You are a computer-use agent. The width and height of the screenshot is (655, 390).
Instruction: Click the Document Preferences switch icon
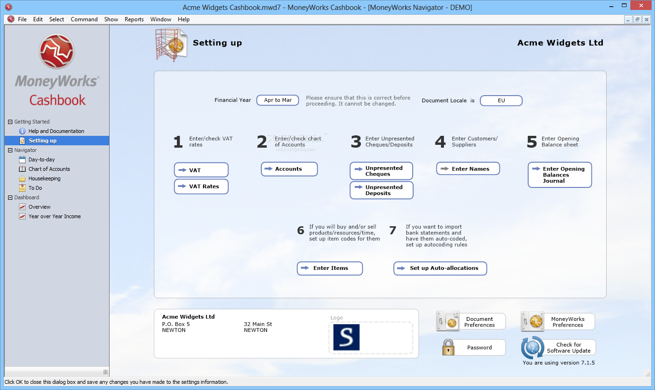448,321
